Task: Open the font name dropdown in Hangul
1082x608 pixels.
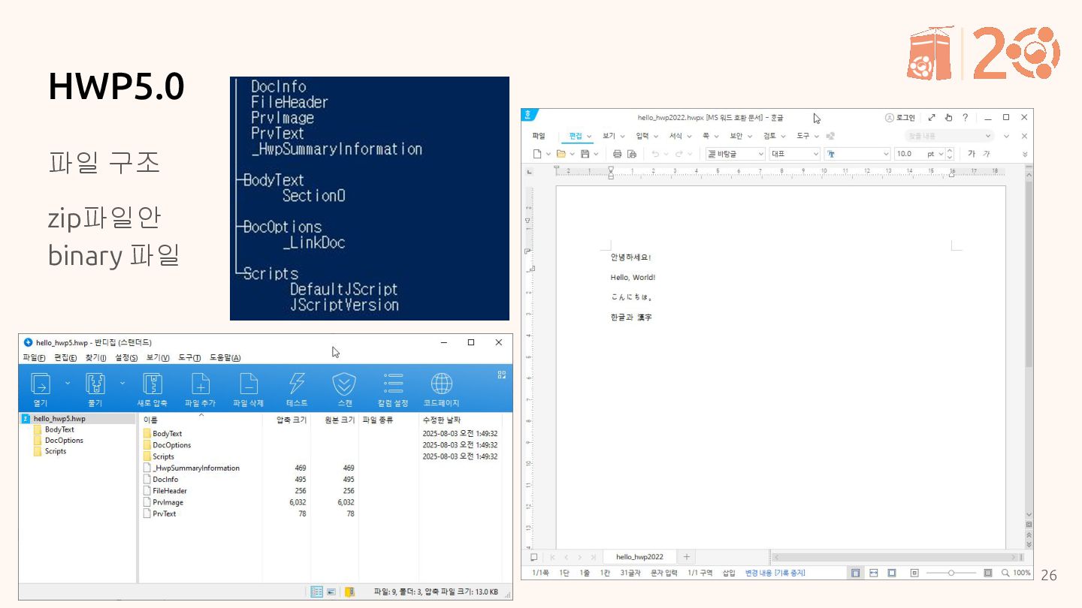Action: click(857, 154)
